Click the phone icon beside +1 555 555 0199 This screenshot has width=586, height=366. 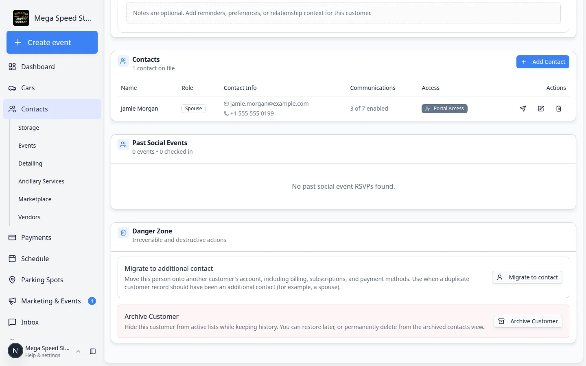coord(226,113)
